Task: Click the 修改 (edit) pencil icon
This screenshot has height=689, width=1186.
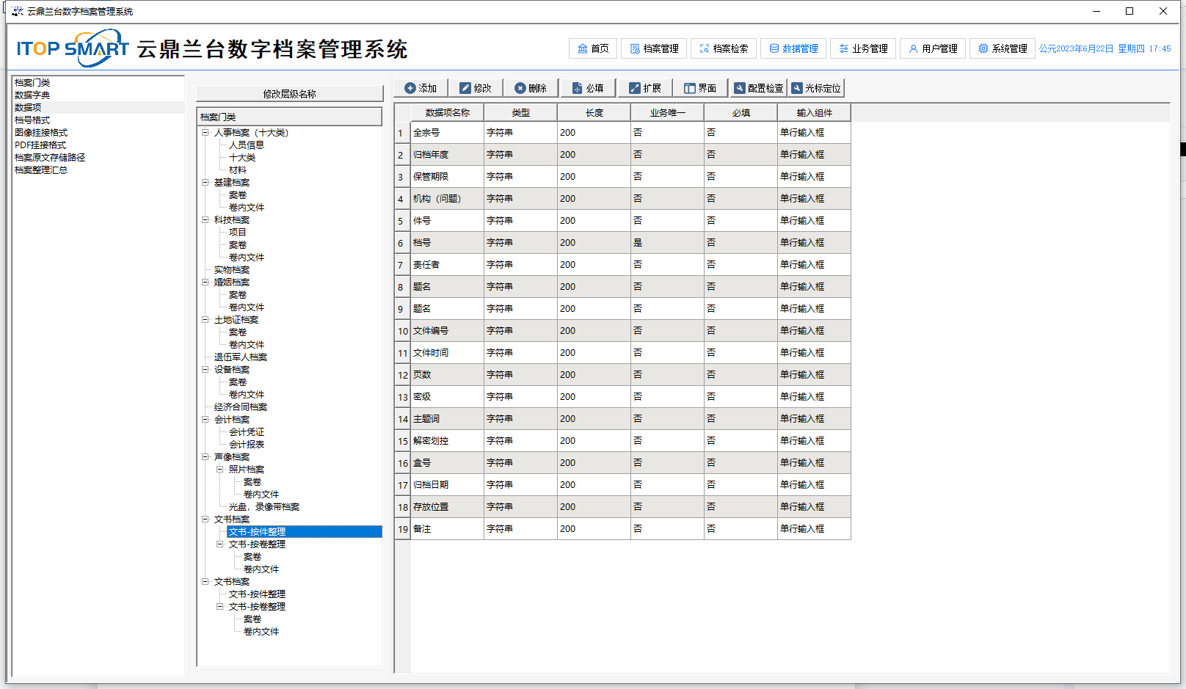Action: tap(465, 88)
